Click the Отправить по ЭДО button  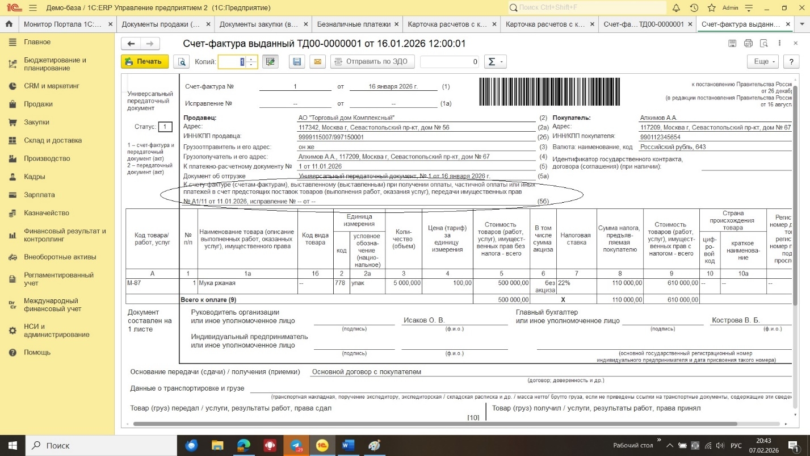click(372, 62)
